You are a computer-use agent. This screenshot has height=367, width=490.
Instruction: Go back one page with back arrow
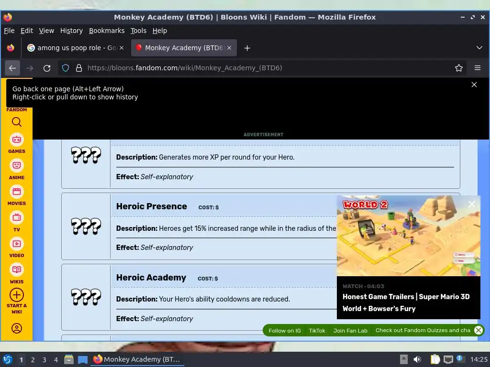click(12, 68)
